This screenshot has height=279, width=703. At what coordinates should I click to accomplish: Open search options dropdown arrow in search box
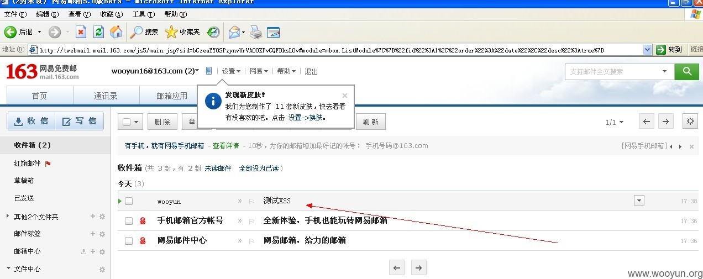[x=664, y=71]
